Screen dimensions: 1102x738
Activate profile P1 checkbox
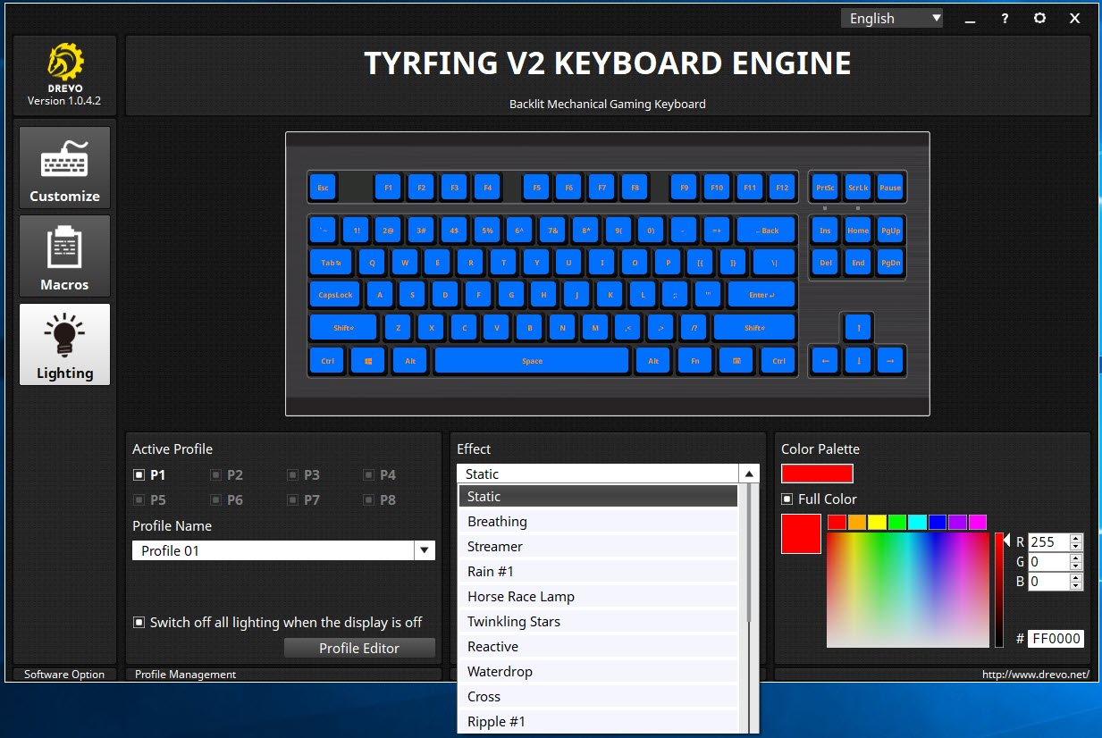click(x=139, y=475)
